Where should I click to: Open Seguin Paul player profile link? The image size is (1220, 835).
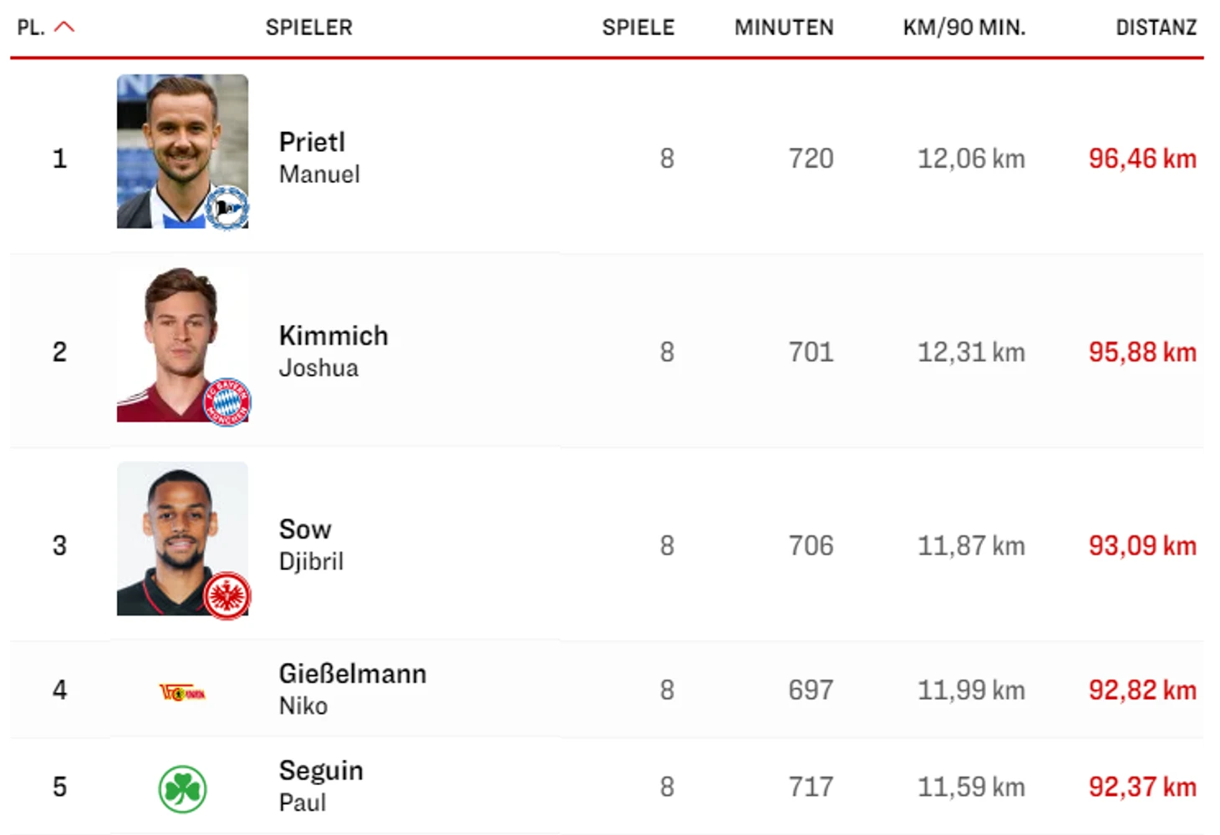320,787
